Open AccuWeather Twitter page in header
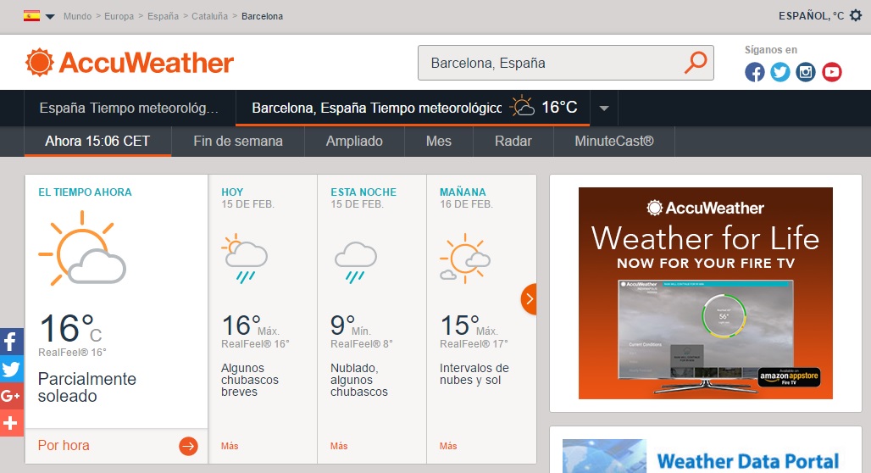 click(x=779, y=72)
